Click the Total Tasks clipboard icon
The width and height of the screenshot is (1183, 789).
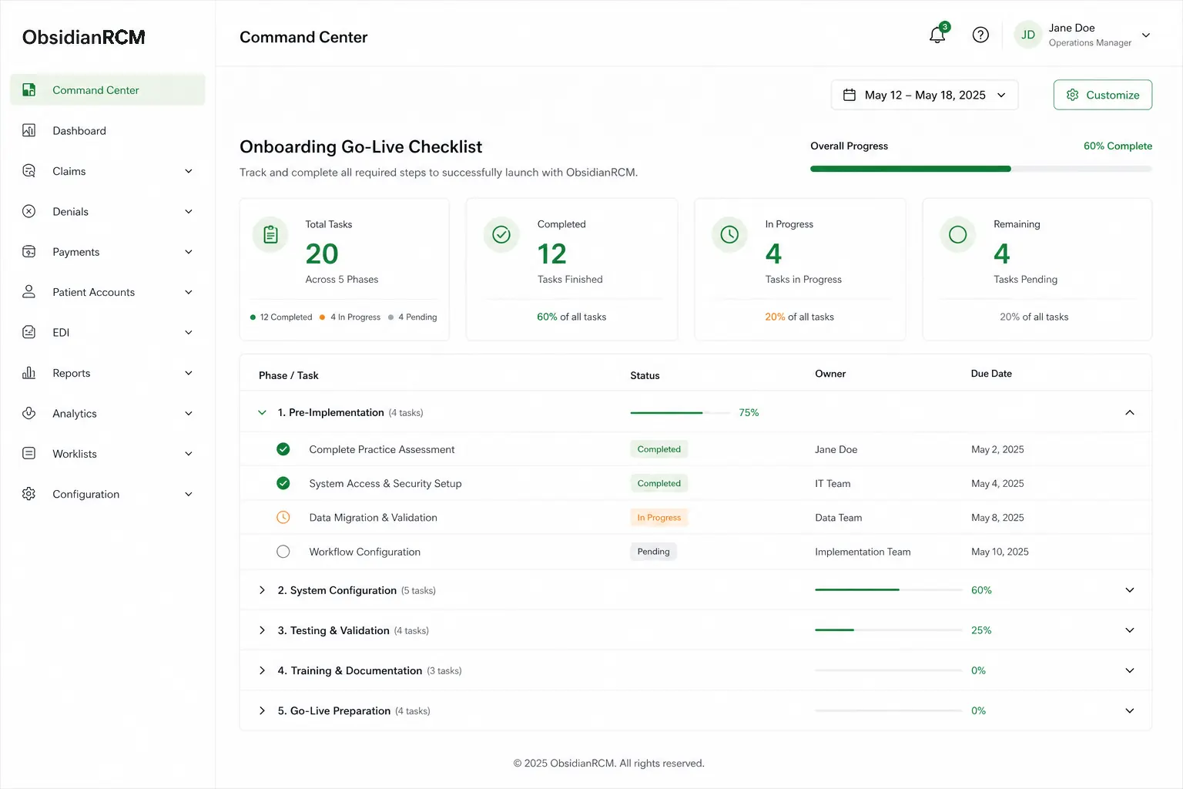point(270,234)
